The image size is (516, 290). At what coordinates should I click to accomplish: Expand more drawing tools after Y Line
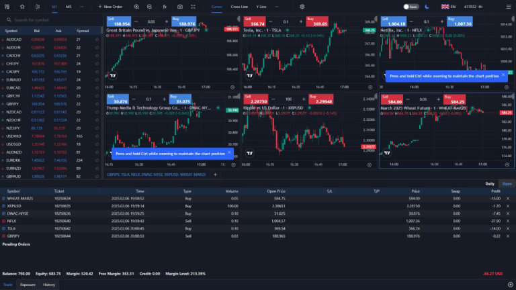(x=277, y=7)
